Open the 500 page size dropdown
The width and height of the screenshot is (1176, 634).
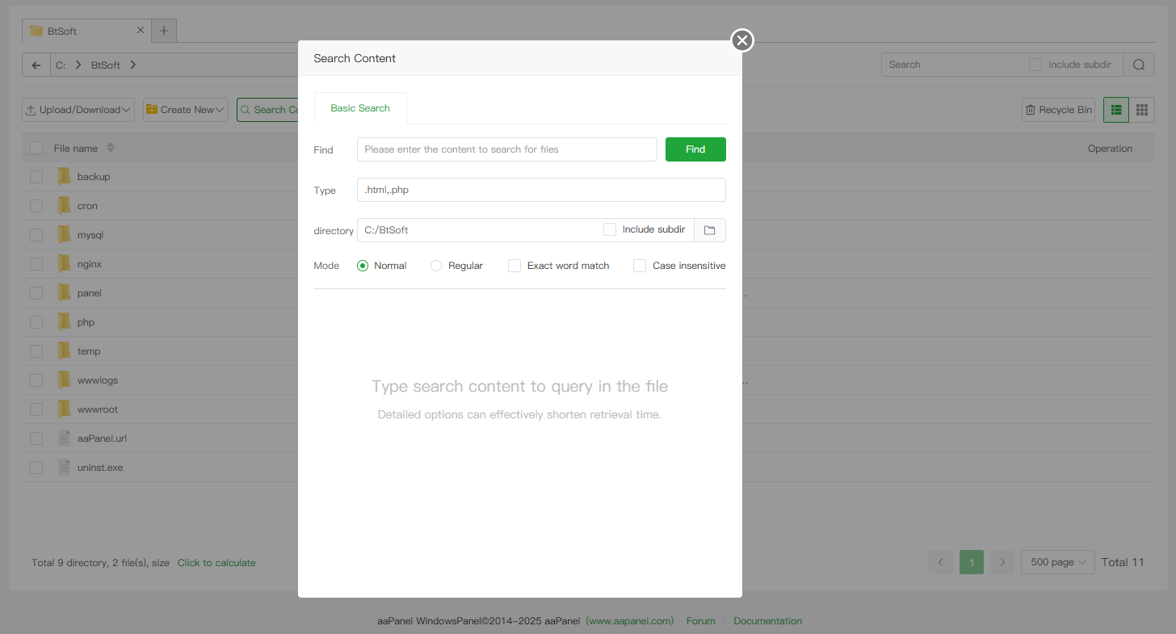coord(1057,562)
